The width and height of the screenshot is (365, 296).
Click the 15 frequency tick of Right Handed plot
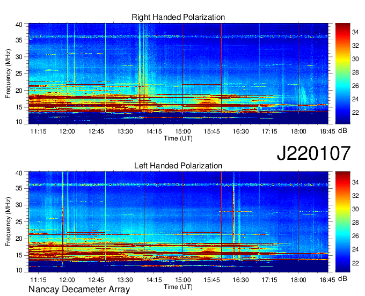coord(19,107)
